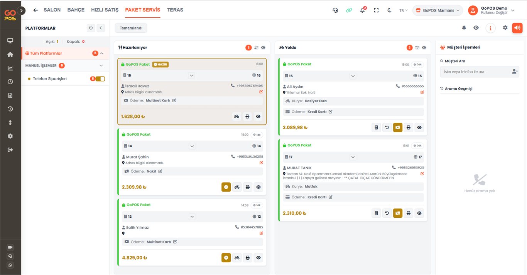Print Murat Şahin's order receipt
The image size is (527, 275).
(x=248, y=187)
